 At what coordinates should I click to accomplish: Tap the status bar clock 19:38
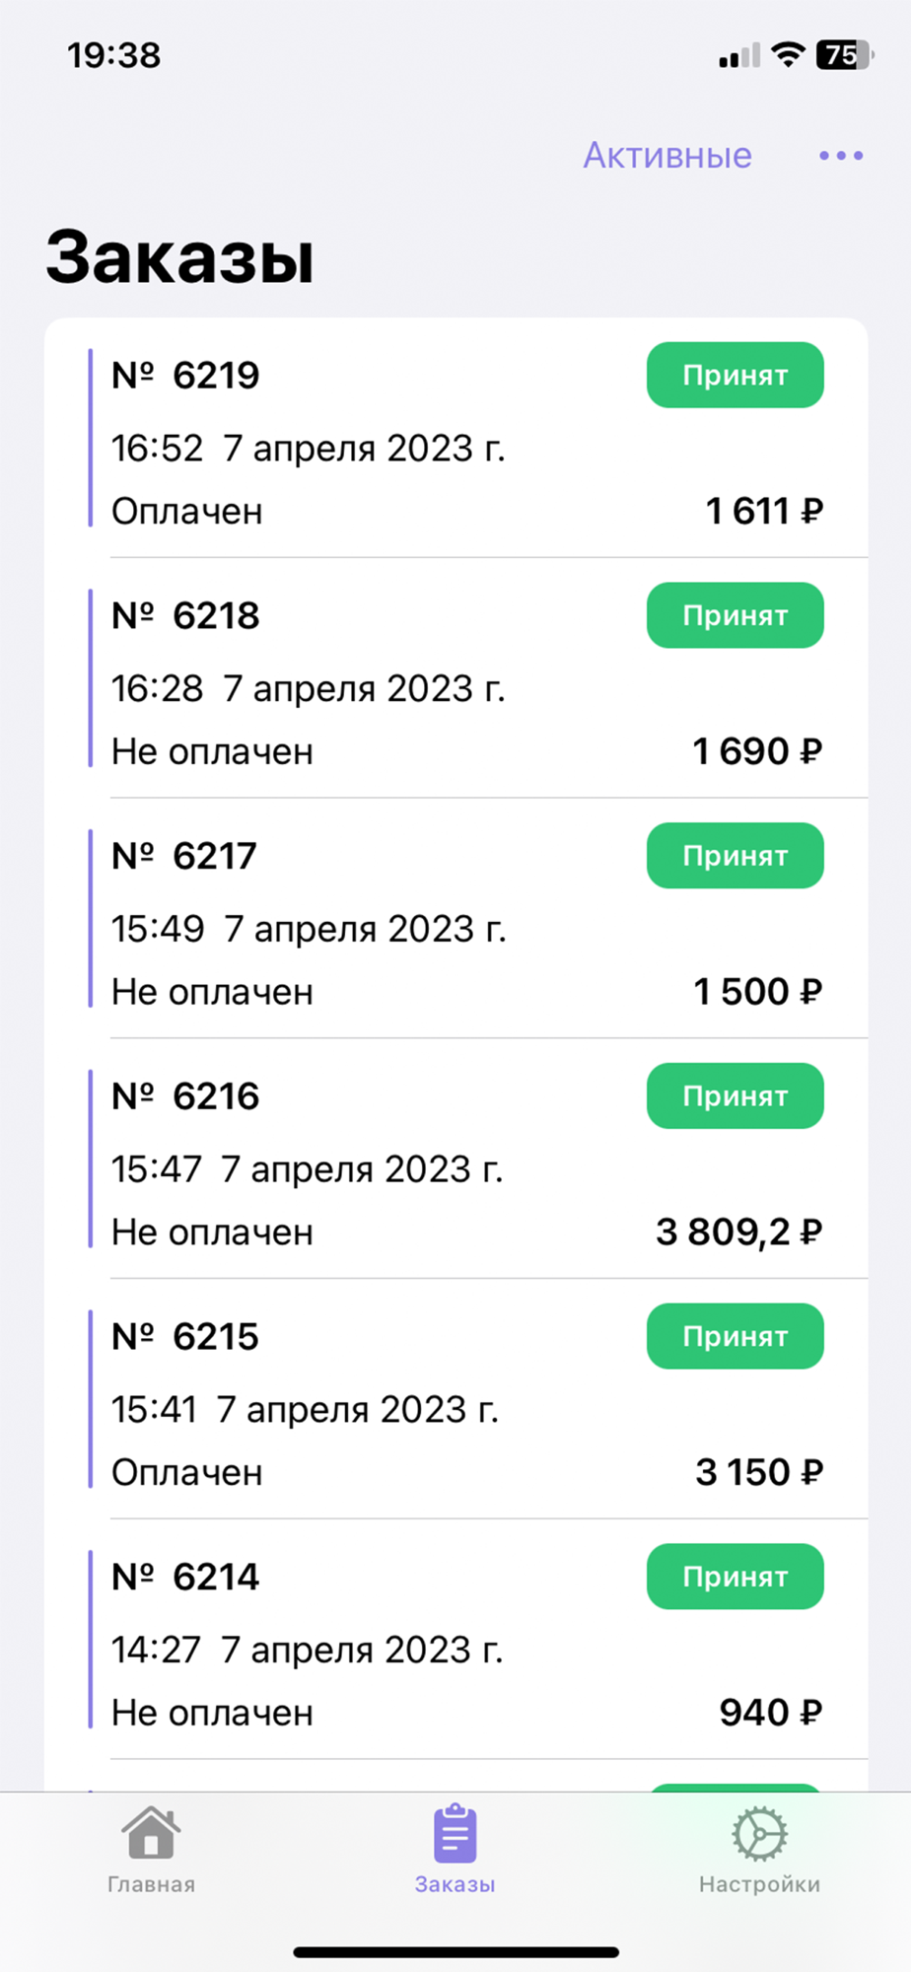point(114,56)
